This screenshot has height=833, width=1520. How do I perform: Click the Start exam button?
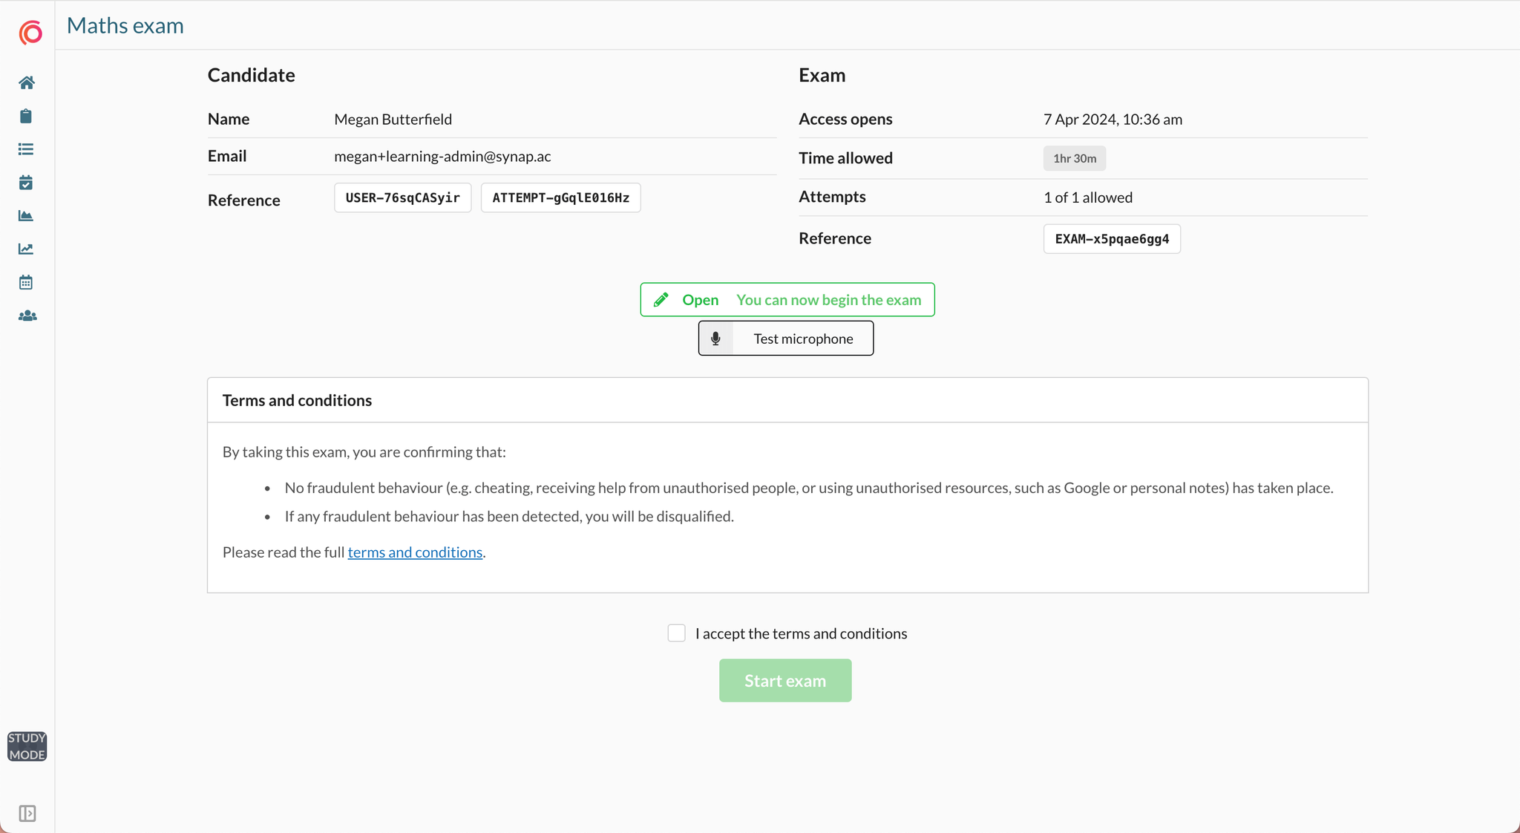(x=784, y=681)
